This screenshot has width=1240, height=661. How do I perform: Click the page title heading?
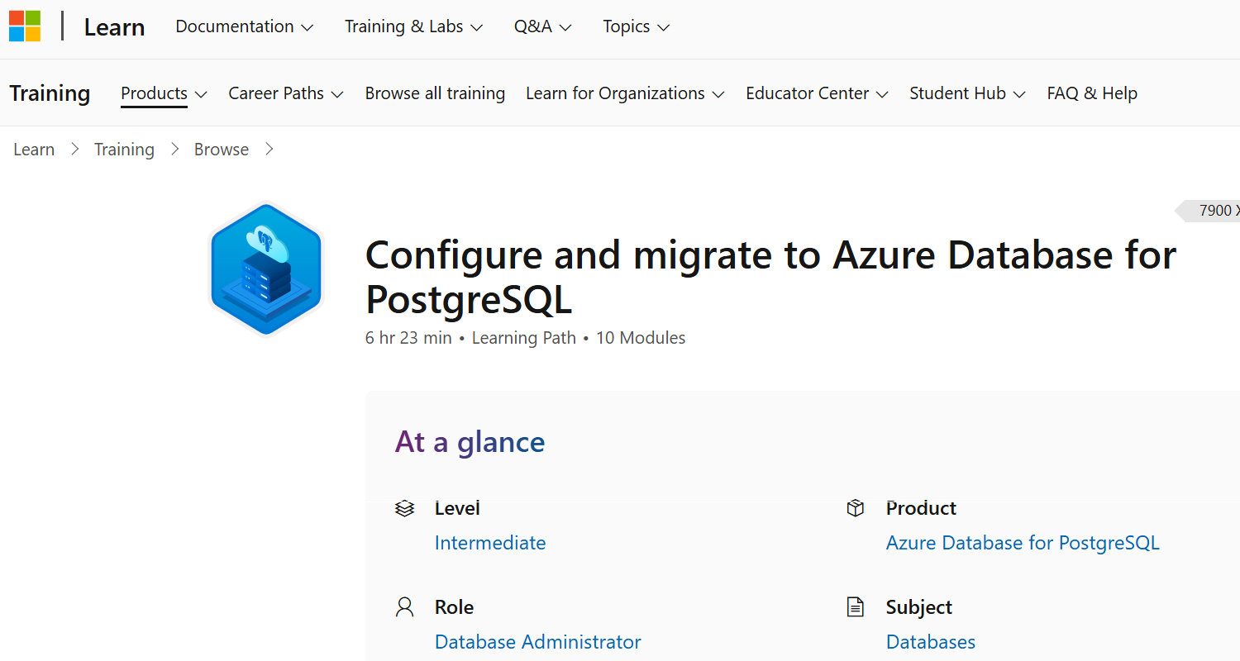770,278
